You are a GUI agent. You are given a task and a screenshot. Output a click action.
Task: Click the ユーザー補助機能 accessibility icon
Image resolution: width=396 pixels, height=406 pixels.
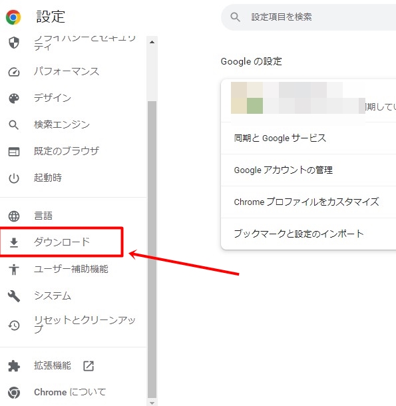pos(14,269)
